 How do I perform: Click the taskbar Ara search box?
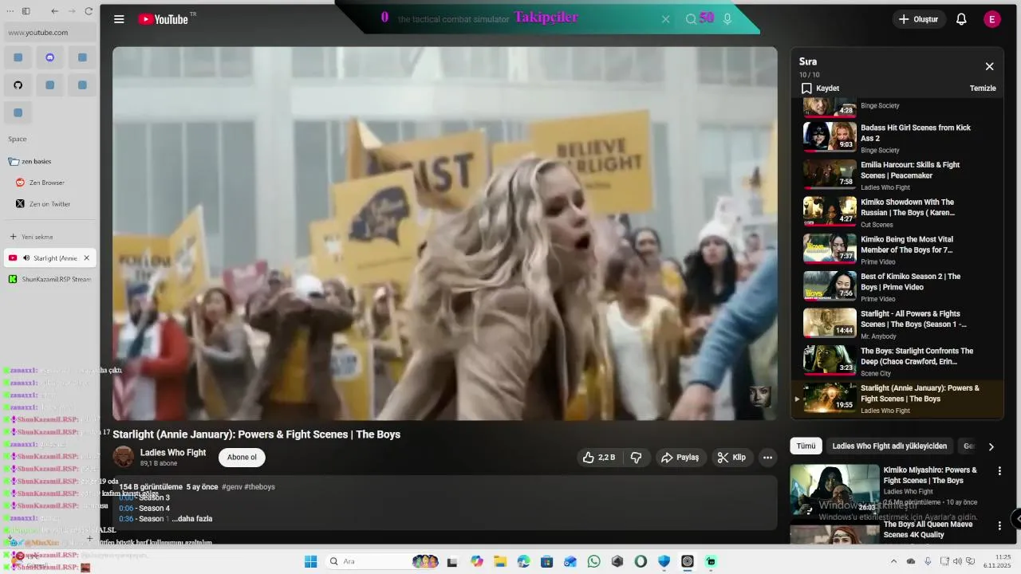(x=383, y=561)
